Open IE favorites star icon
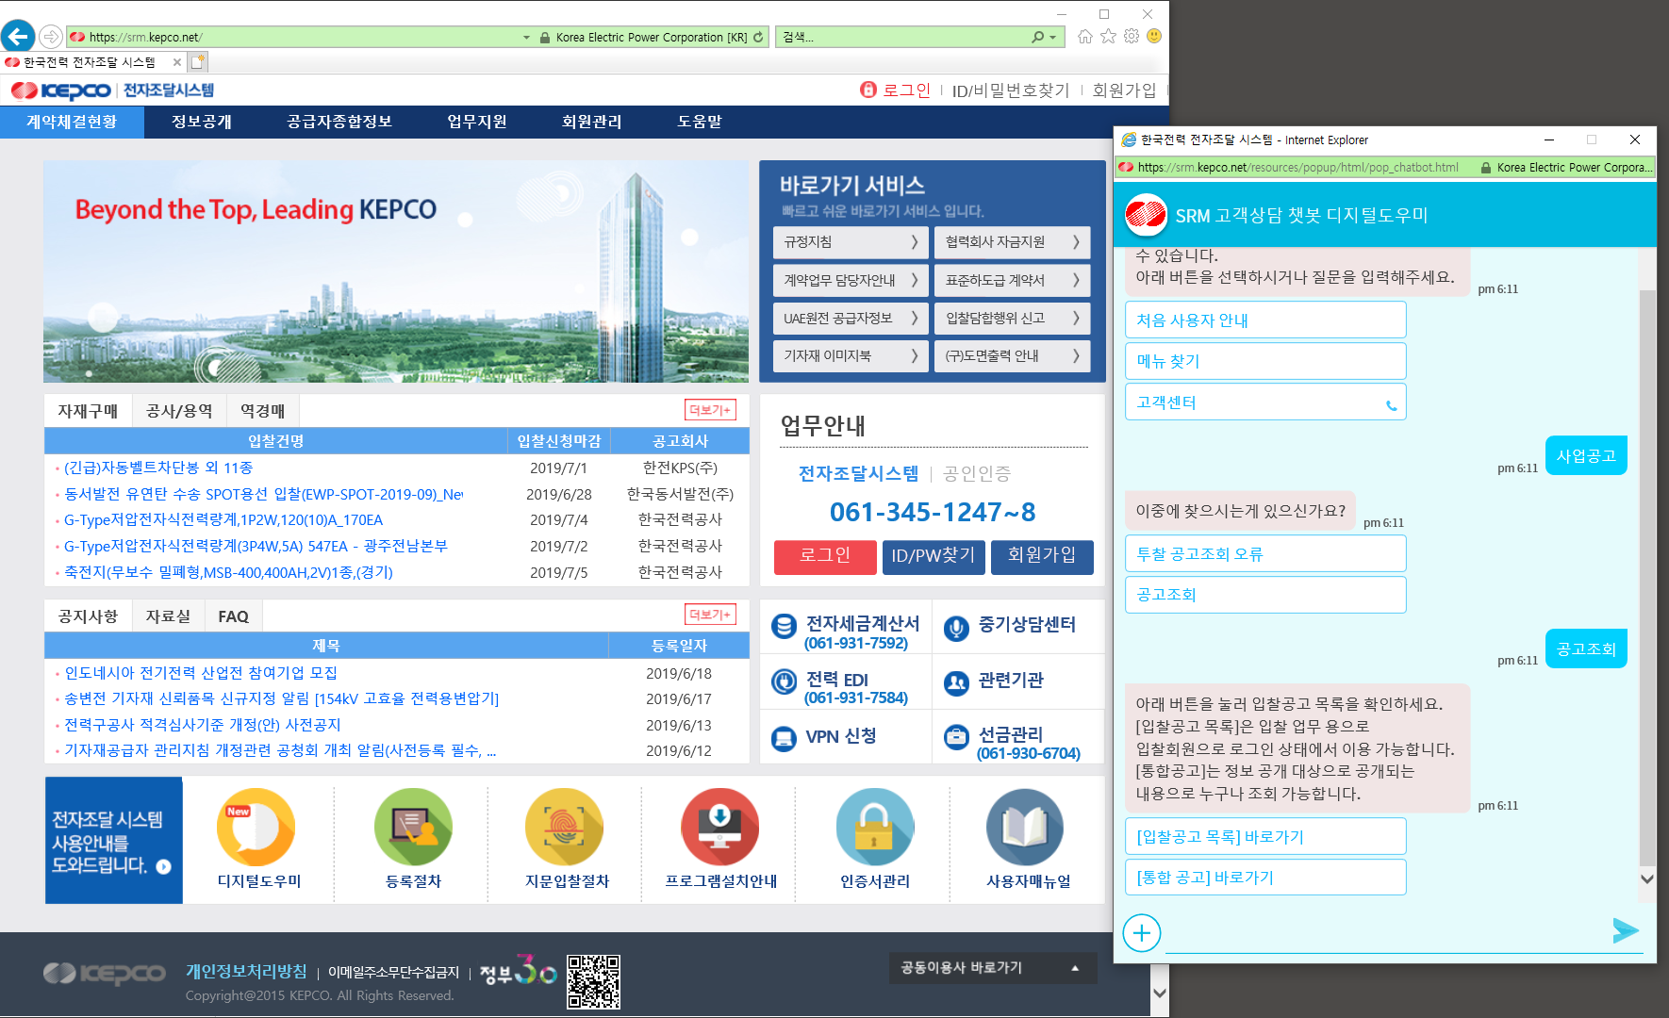The width and height of the screenshot is (1669, 1018). (1108, 37)
